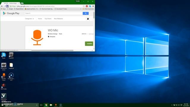Click the vertical page scrollbar thumb
Screen dimensions: 190x107
(x=94, y=15)
